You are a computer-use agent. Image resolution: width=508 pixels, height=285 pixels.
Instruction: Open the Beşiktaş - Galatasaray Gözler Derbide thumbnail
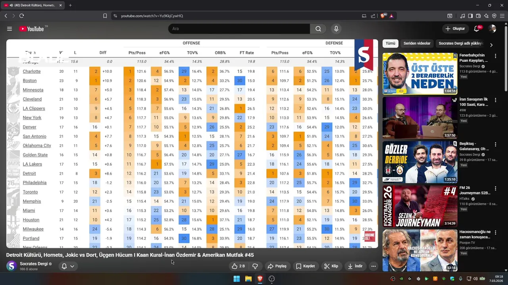tap(420, 162)
